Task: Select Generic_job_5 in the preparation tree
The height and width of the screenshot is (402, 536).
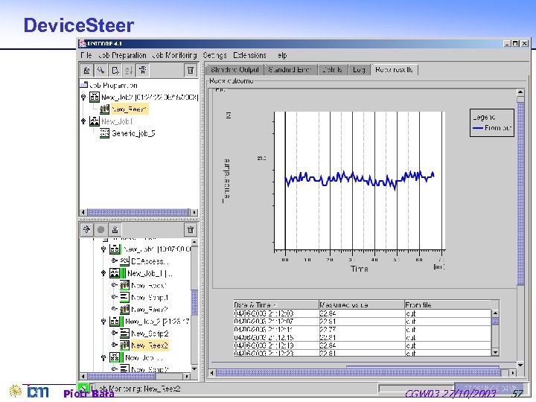Action: [x=133, y=133]
